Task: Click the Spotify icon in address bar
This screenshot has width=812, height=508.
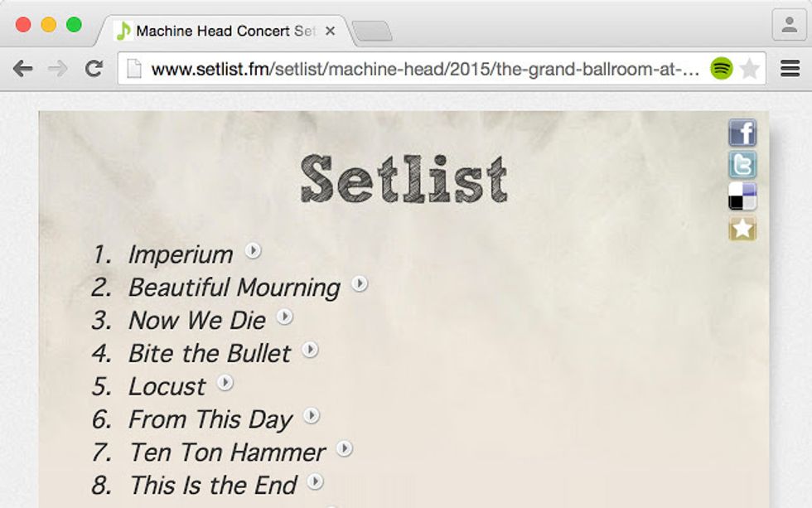Action: pos(721,69)
